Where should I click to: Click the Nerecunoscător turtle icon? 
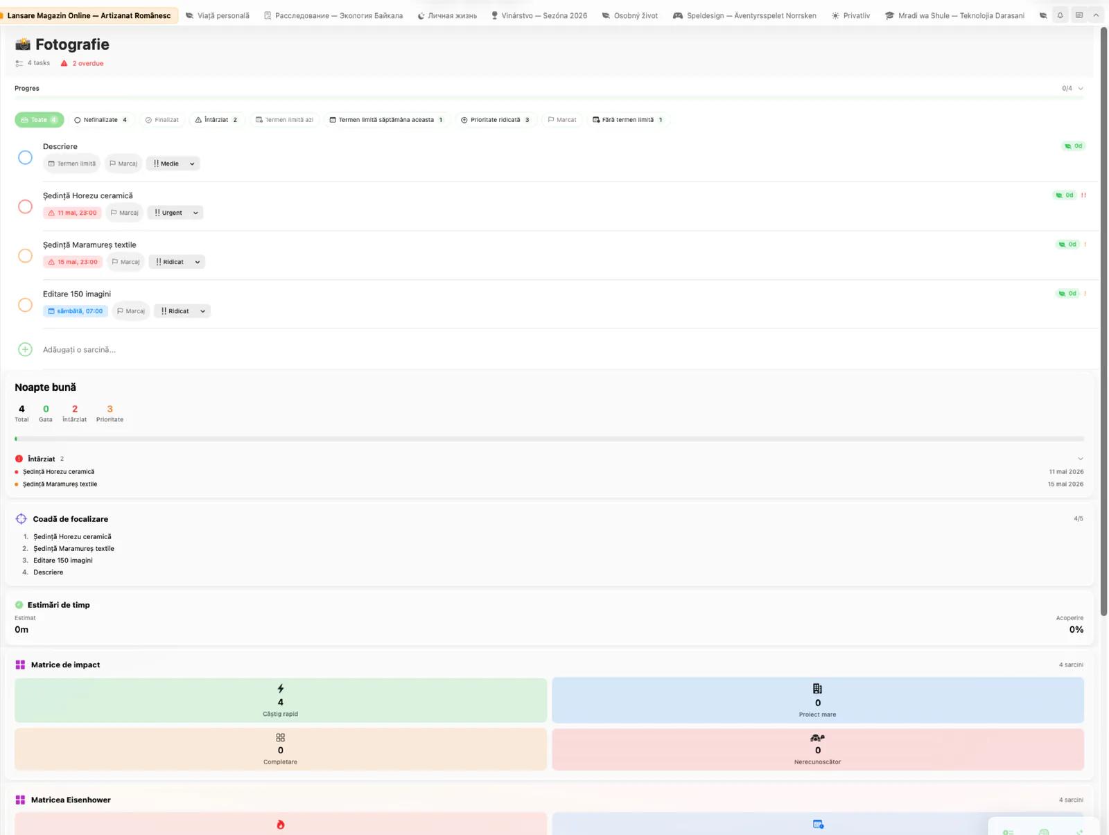tap(817, 738)
